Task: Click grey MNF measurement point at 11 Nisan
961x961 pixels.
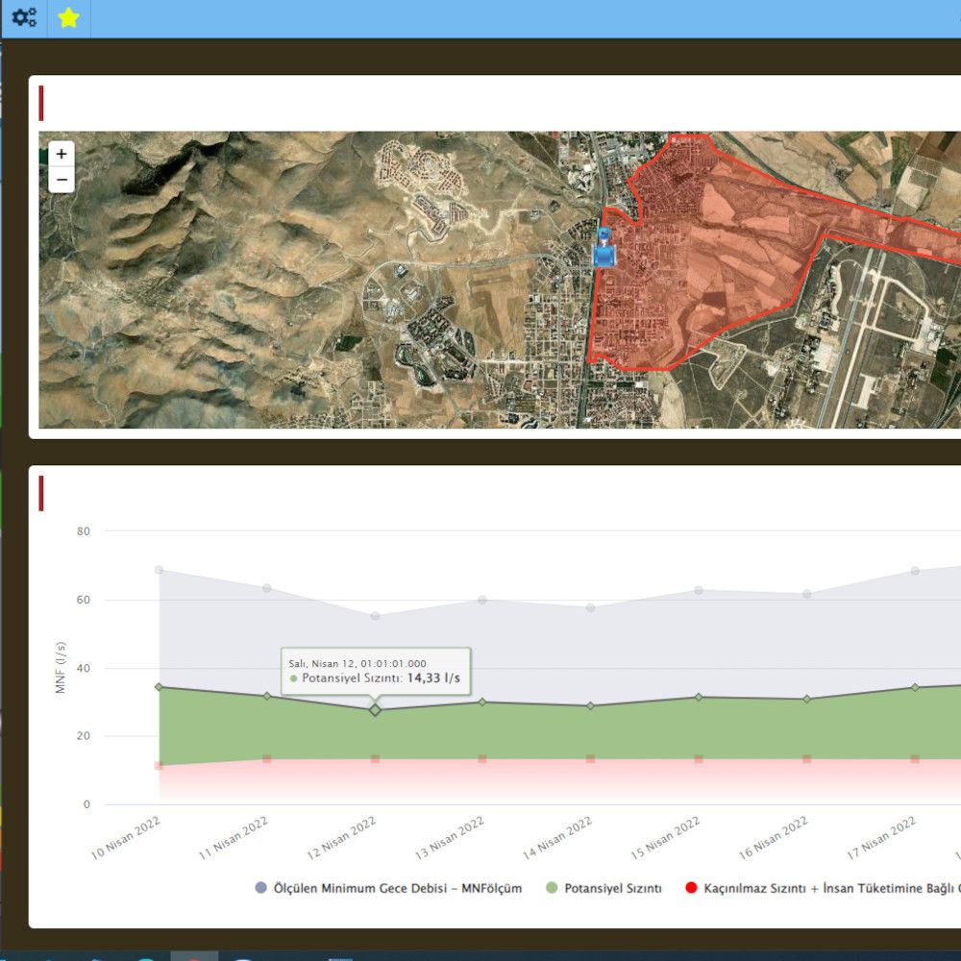Action: 267,588
